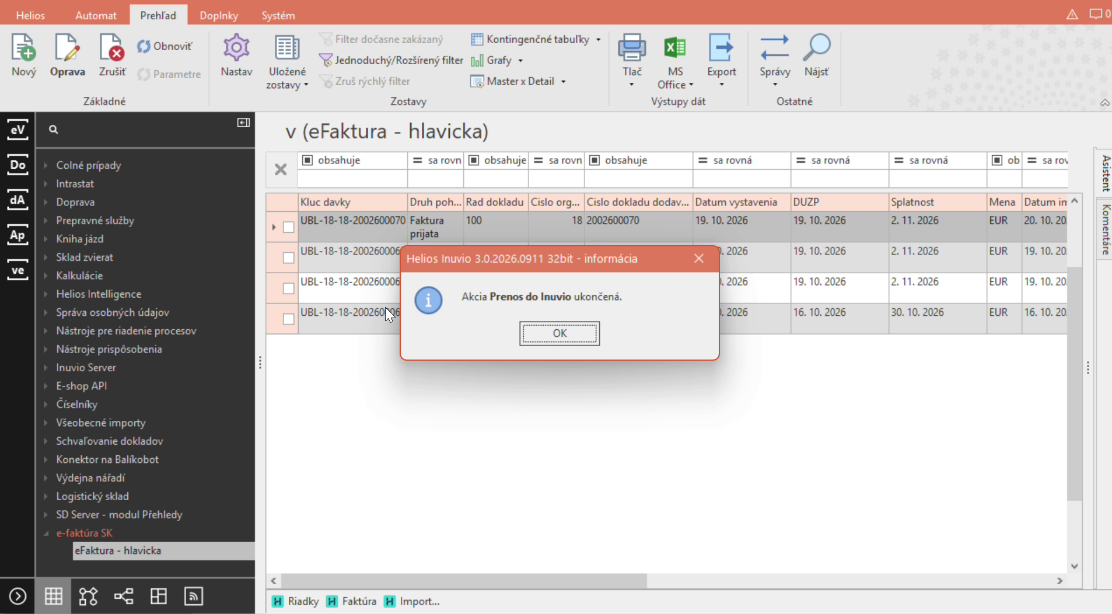Image resolution: width=1112 pixels, height=614 pixels.
Task: Click the Zrušiť delete icon
Action: coord(112,48)
